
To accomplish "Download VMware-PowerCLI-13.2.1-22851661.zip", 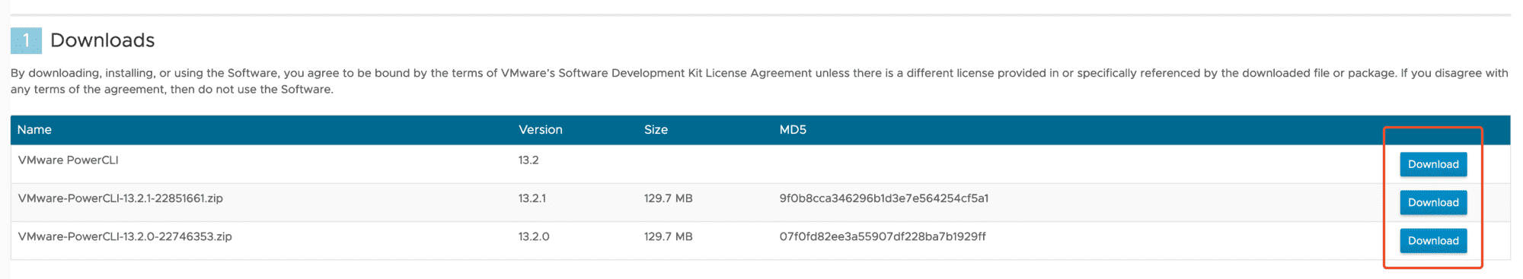I will point(1433,202).
